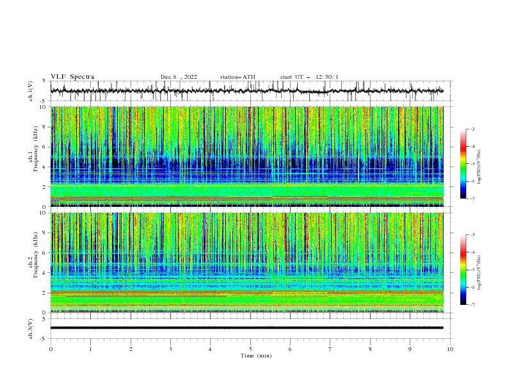Click the "Time (min)" axis title
The image size is (507, 392).
(256, 355)
